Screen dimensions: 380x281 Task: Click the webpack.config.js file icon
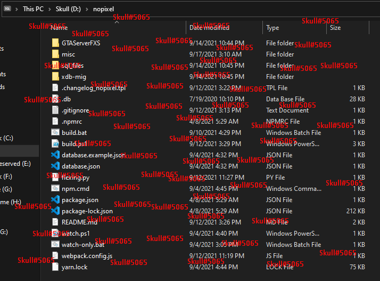point(55,255)
